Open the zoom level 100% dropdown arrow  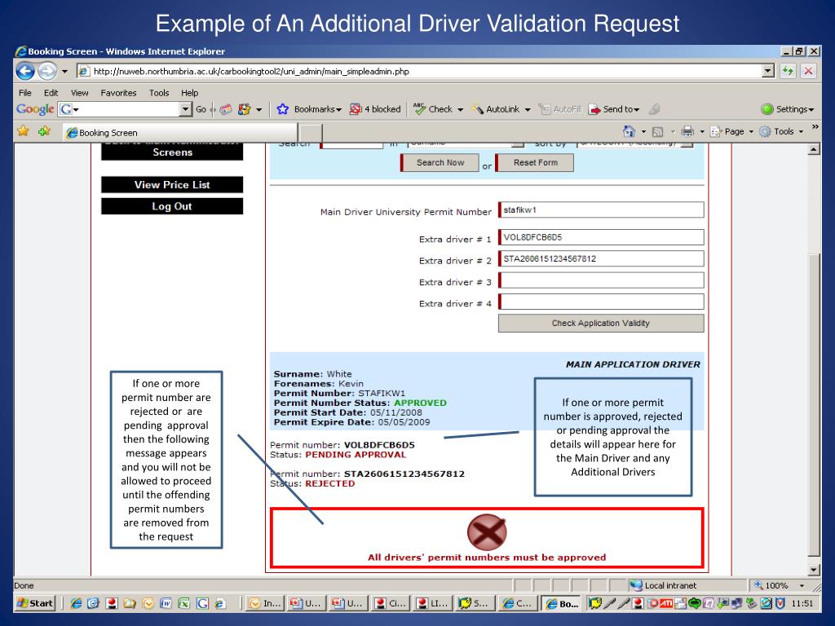click(802, 585)
